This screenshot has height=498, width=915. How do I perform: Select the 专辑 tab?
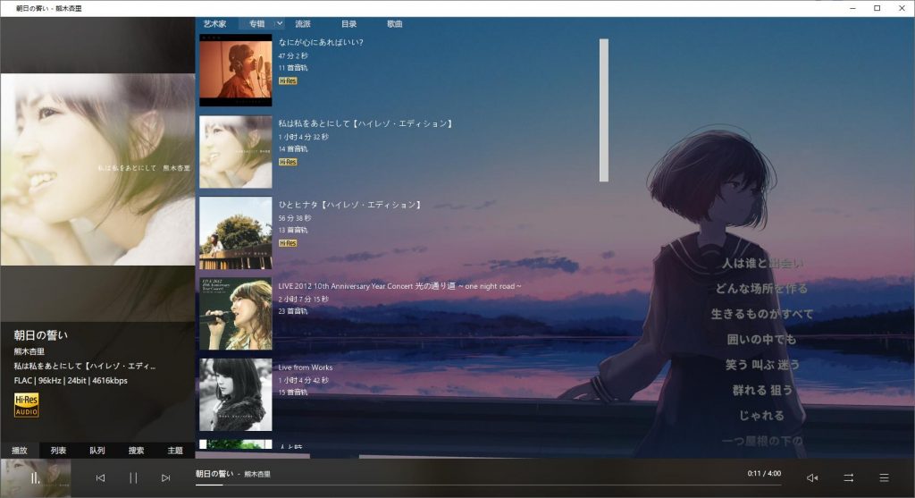(x=256, y=24)
